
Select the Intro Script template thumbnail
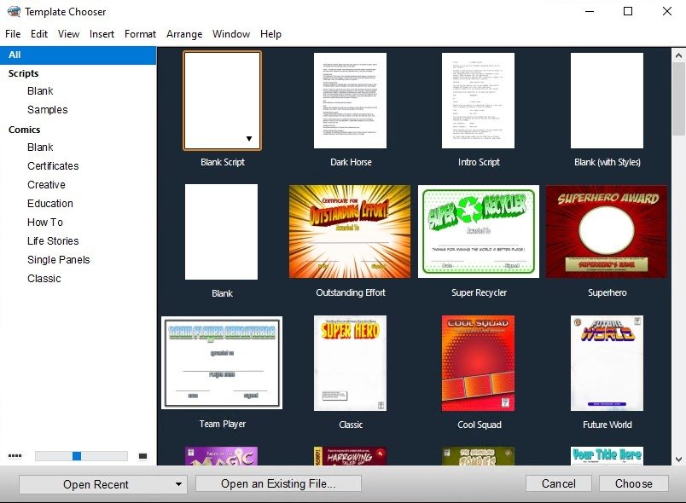pos(478,101)
